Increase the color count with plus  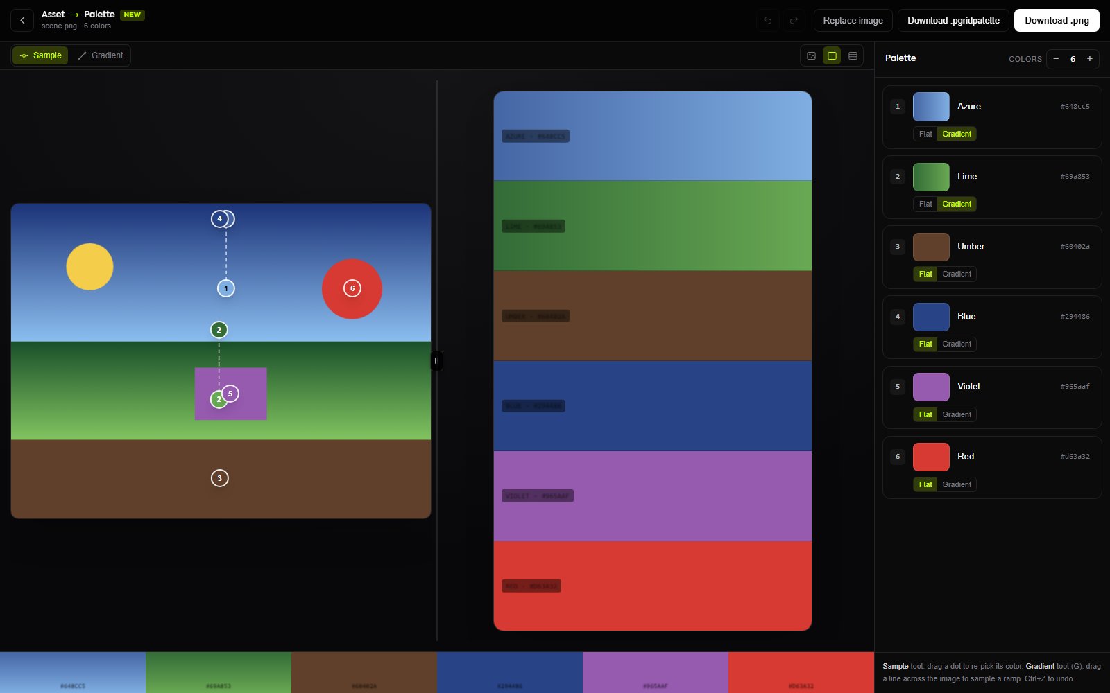[x=1089, y=59]
